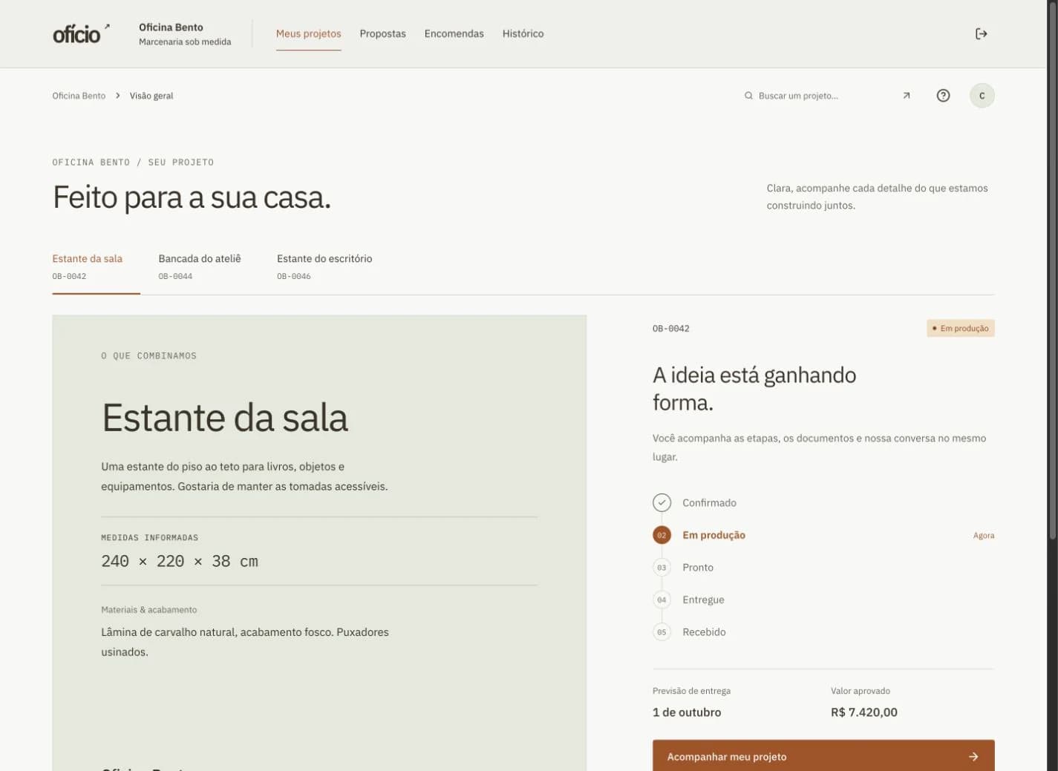Click the Oficina Bento workshop name in header
The width and height of the screenshot is (1058, 771).
[x=171, y=27]
